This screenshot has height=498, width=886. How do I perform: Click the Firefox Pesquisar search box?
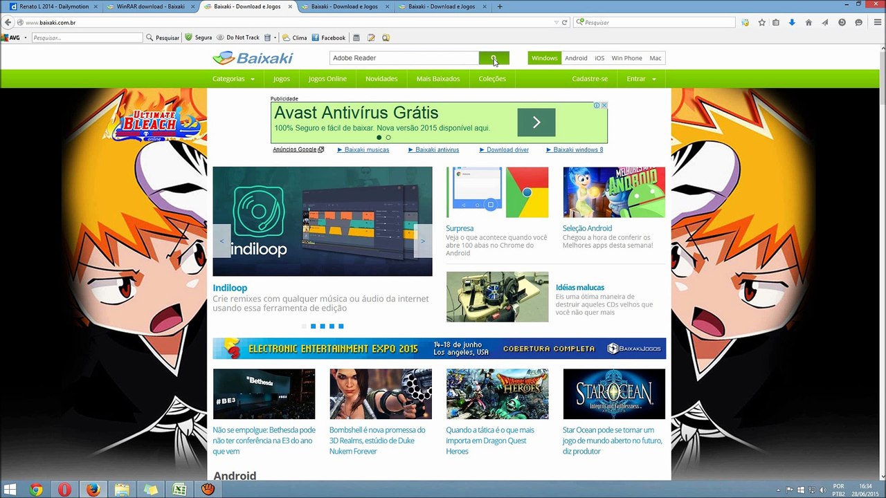(653, 22)
